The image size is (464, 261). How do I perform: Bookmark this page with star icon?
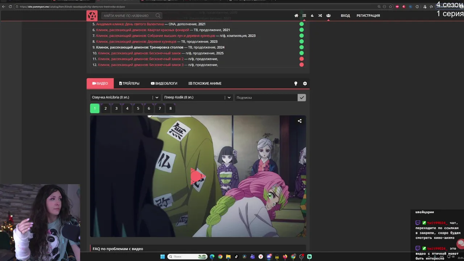[390, 7]
